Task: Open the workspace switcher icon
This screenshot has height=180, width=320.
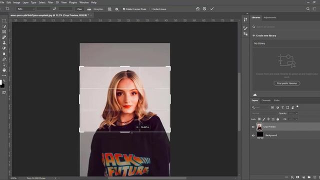Action: (314, 9)
